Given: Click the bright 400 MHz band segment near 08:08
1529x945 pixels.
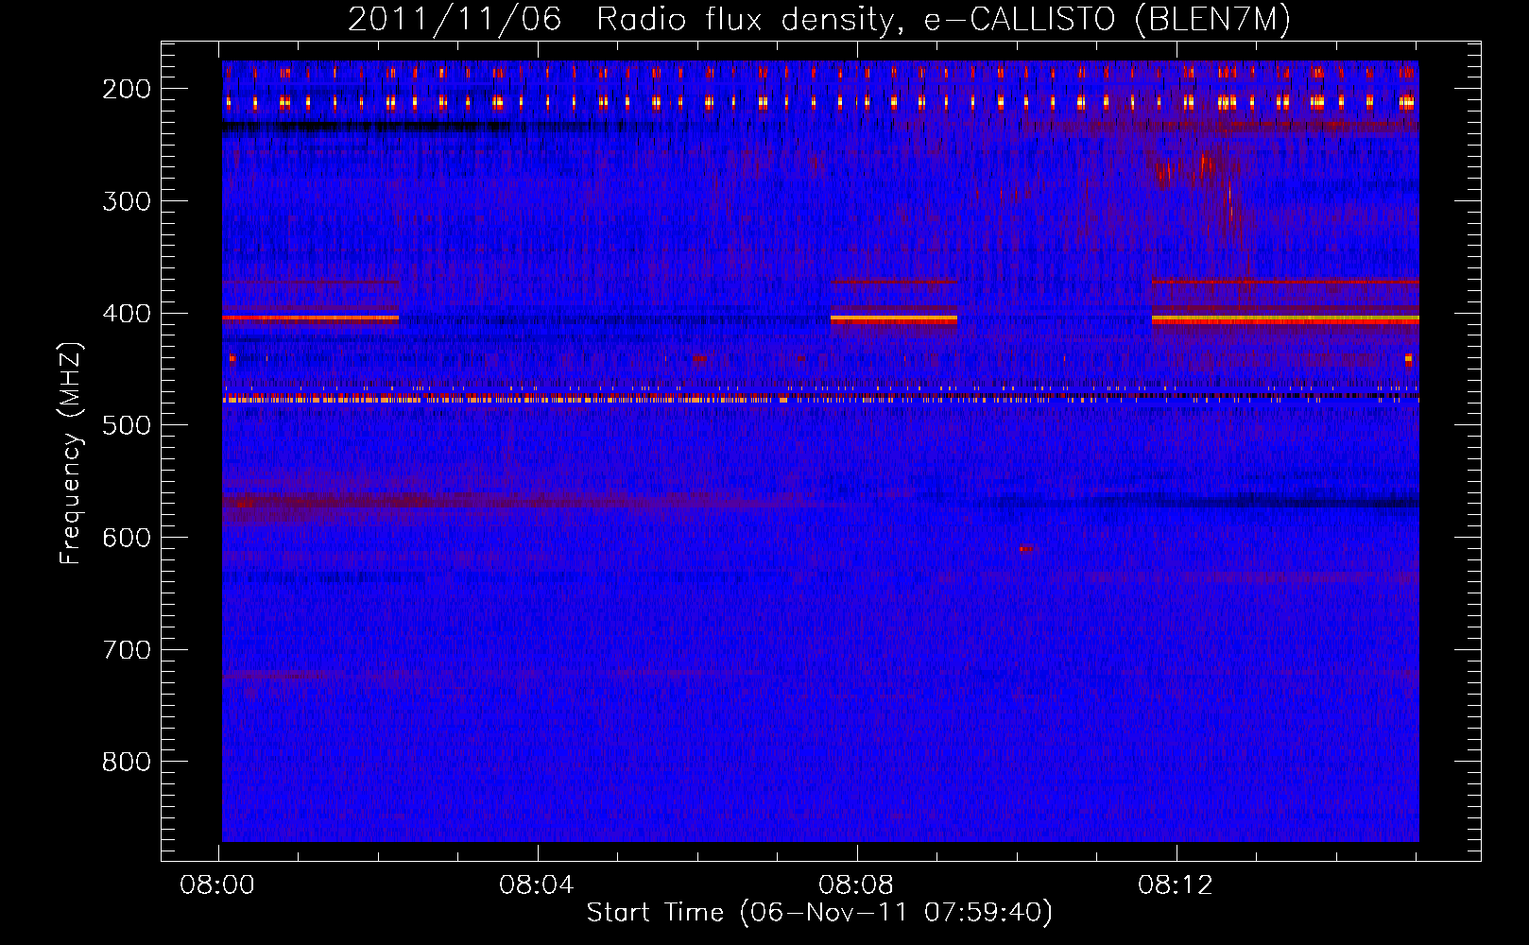Looking at the screenshot, I should point(894,319).
